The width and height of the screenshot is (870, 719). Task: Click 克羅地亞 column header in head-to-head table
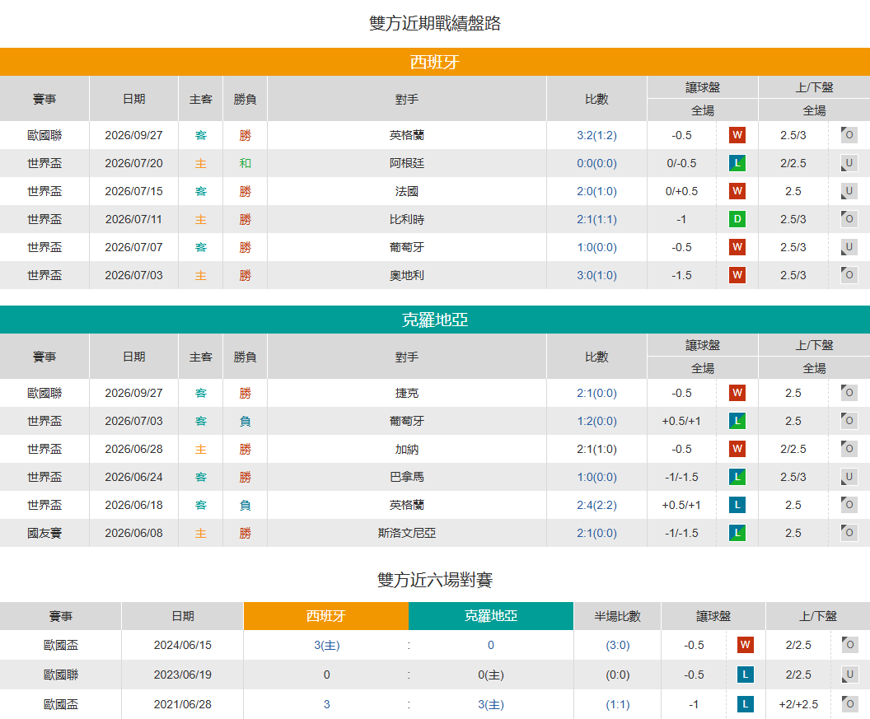point(491,616)
